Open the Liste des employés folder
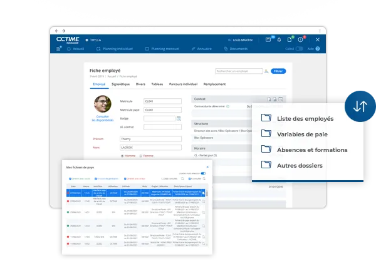The height and width of the screenshot is (269, 376). pyautogui.click(x=305, y=118)
